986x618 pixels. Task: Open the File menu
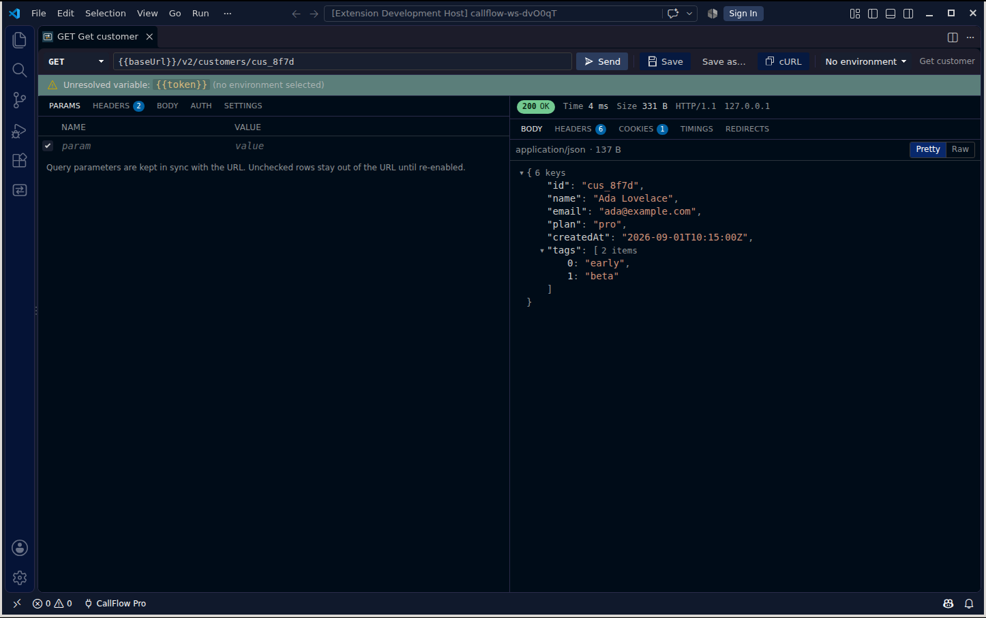(39, 14)
